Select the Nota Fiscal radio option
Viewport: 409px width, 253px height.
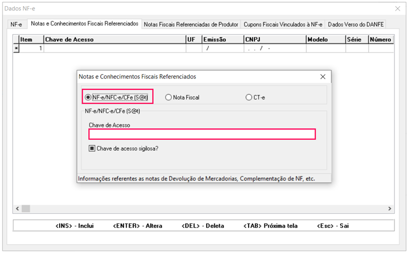coord(169,97)
